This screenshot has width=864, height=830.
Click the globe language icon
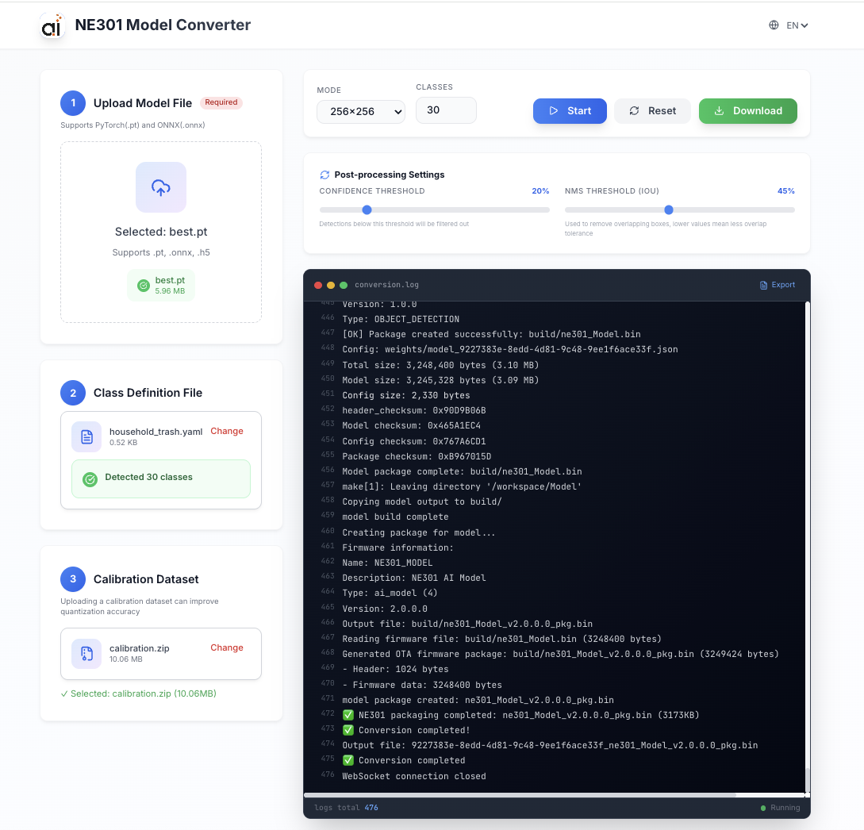774,25
